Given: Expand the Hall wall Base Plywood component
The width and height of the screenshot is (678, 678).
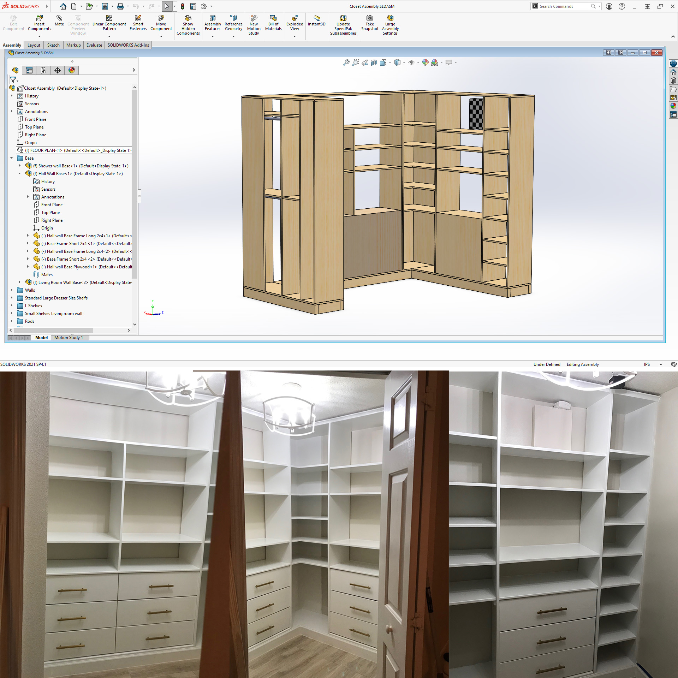Looking at the screenshot, I should pos(28,267).
